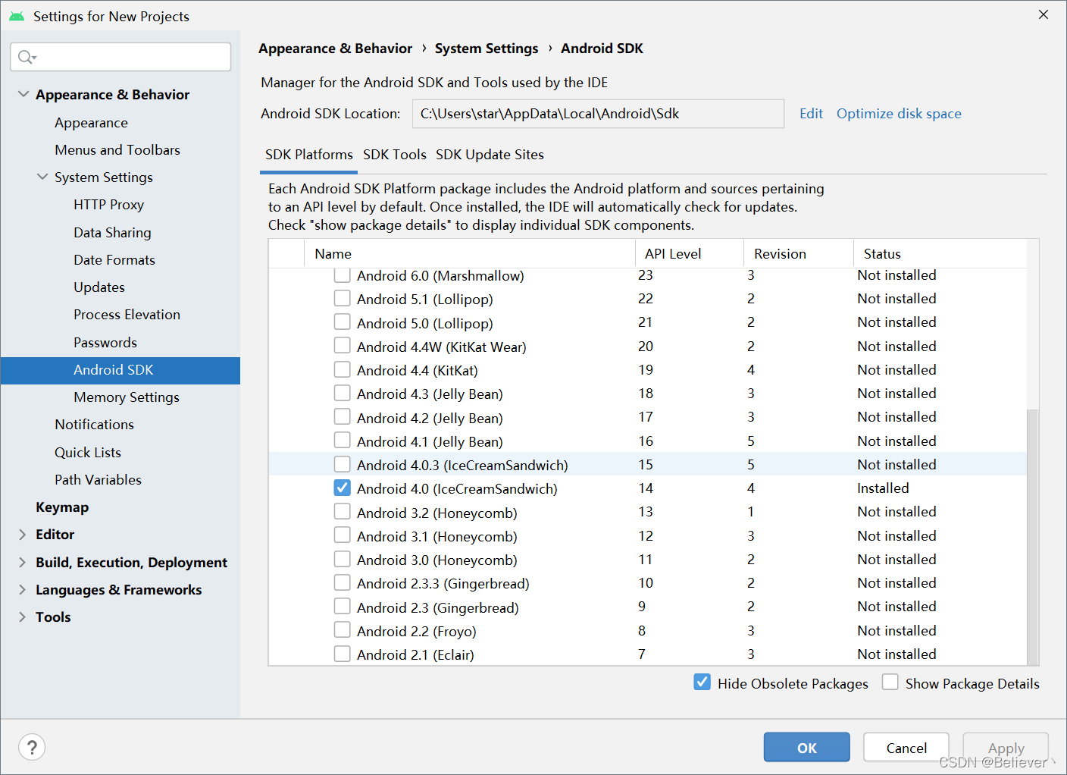Click the Edit SDK location link

pyautogui.click(x=811, y=114)
